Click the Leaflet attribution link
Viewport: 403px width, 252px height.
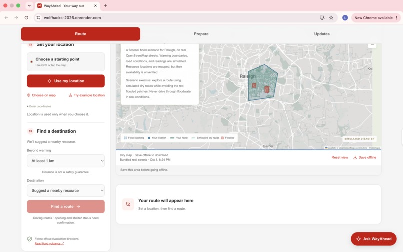330,148
